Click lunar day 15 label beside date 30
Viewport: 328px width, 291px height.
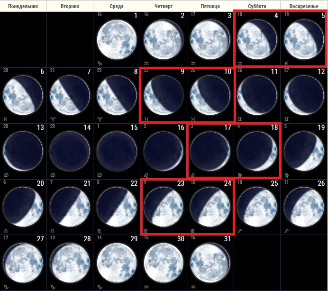pyautogui.click(x=146, y=237)
